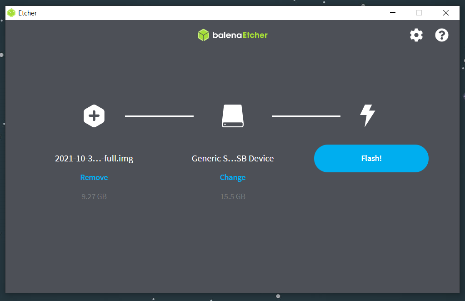Click the lightning bolt flash icon
Viewport: 465px width, 301px height.
pyautogui.click(x=367, y=115)
